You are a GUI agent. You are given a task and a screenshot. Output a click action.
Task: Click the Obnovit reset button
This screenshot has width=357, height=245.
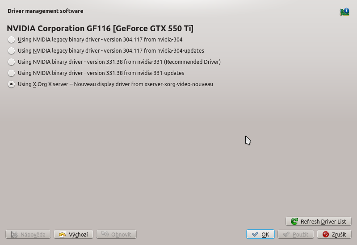(116, 234)
